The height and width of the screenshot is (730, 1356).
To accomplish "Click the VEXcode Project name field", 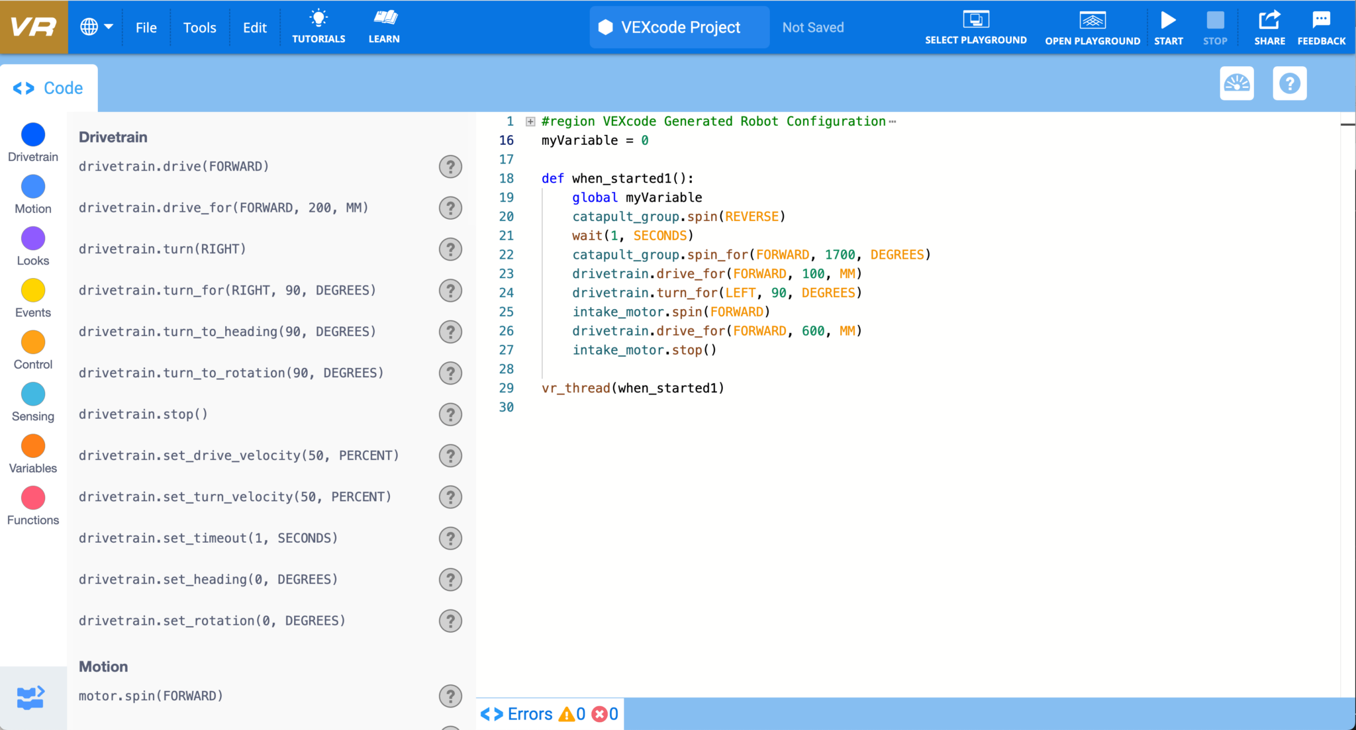I will 678,27.
